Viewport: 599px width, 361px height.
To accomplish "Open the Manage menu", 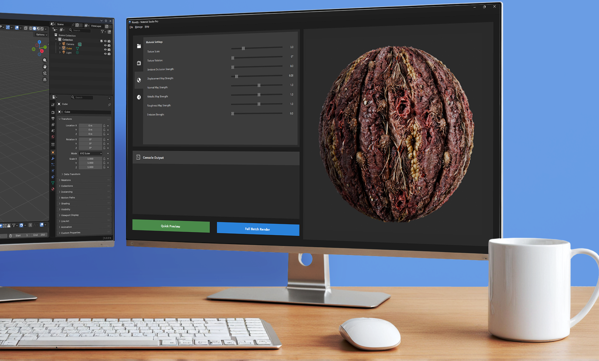I will [139, 27].
